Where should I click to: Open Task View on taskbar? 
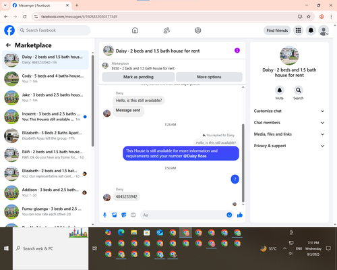(95, 248)
